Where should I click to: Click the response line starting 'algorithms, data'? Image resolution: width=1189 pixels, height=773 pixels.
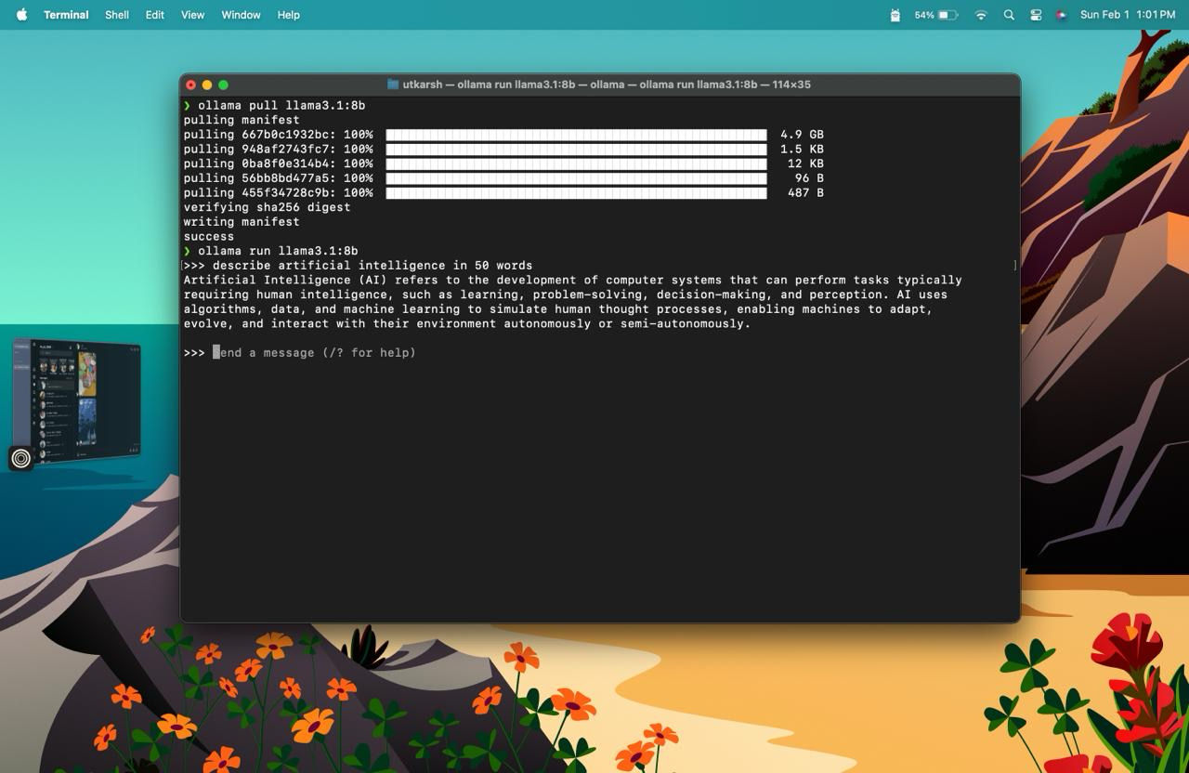[557, 309]
